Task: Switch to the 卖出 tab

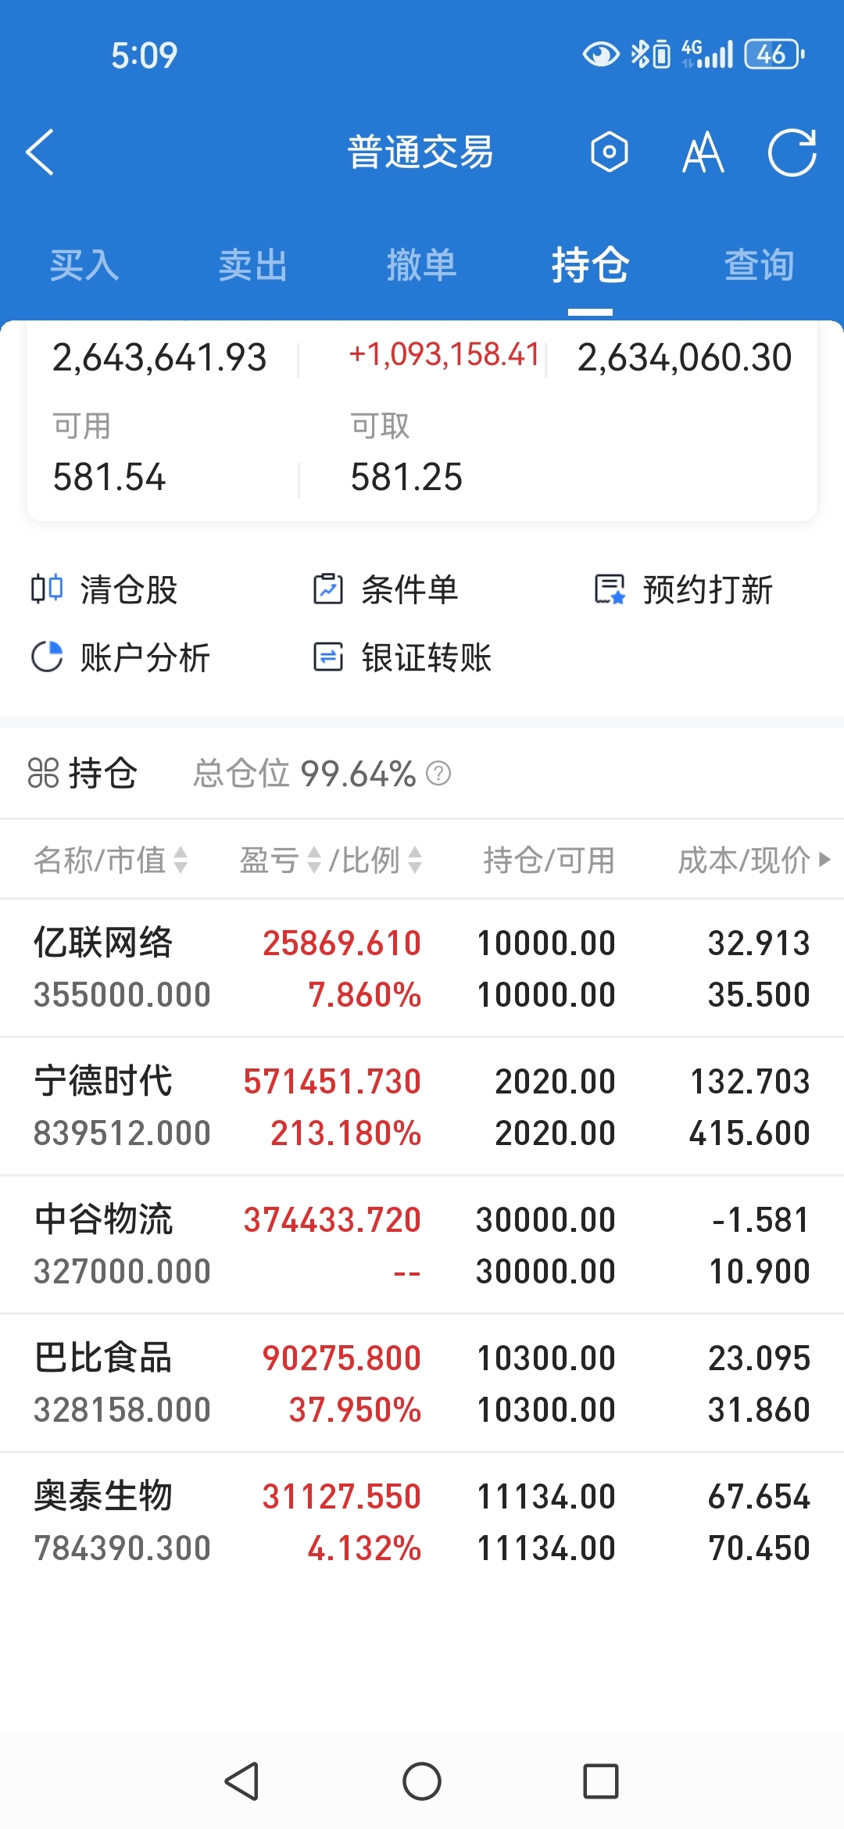Action: [x=252, y=265]
